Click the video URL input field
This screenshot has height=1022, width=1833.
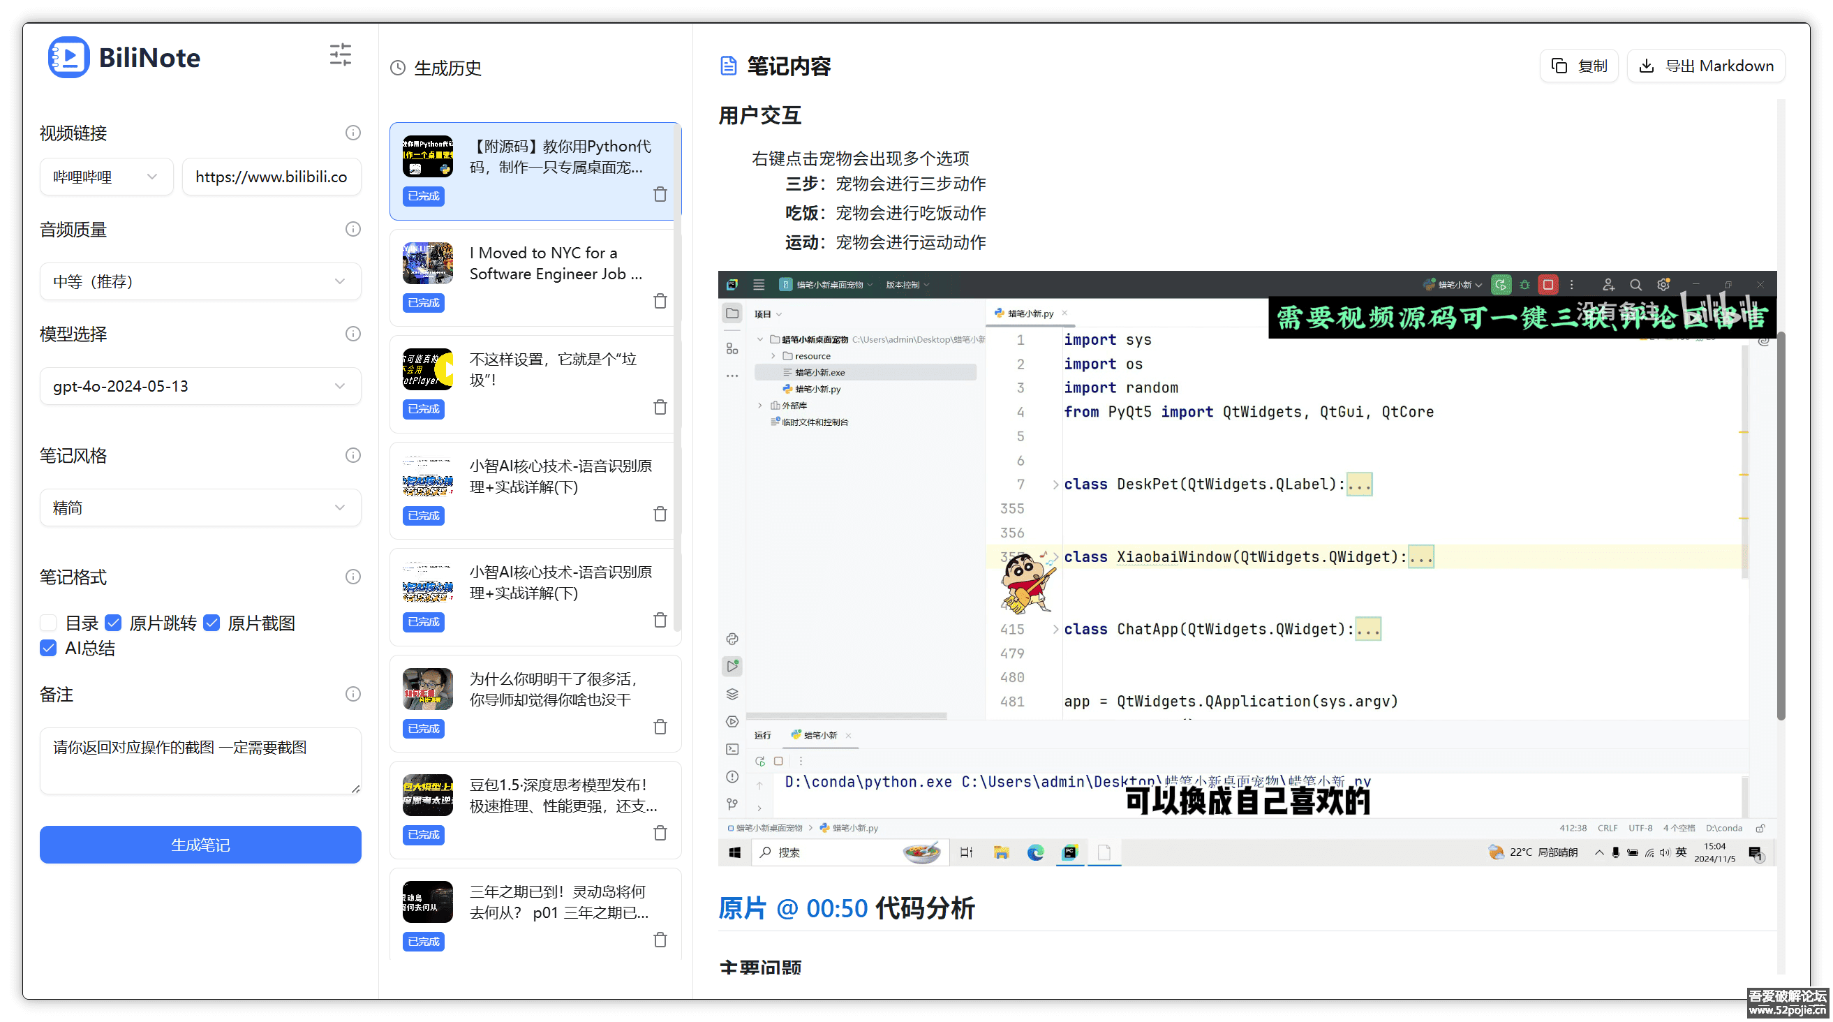pyautogui.click(x=271, y=177)
